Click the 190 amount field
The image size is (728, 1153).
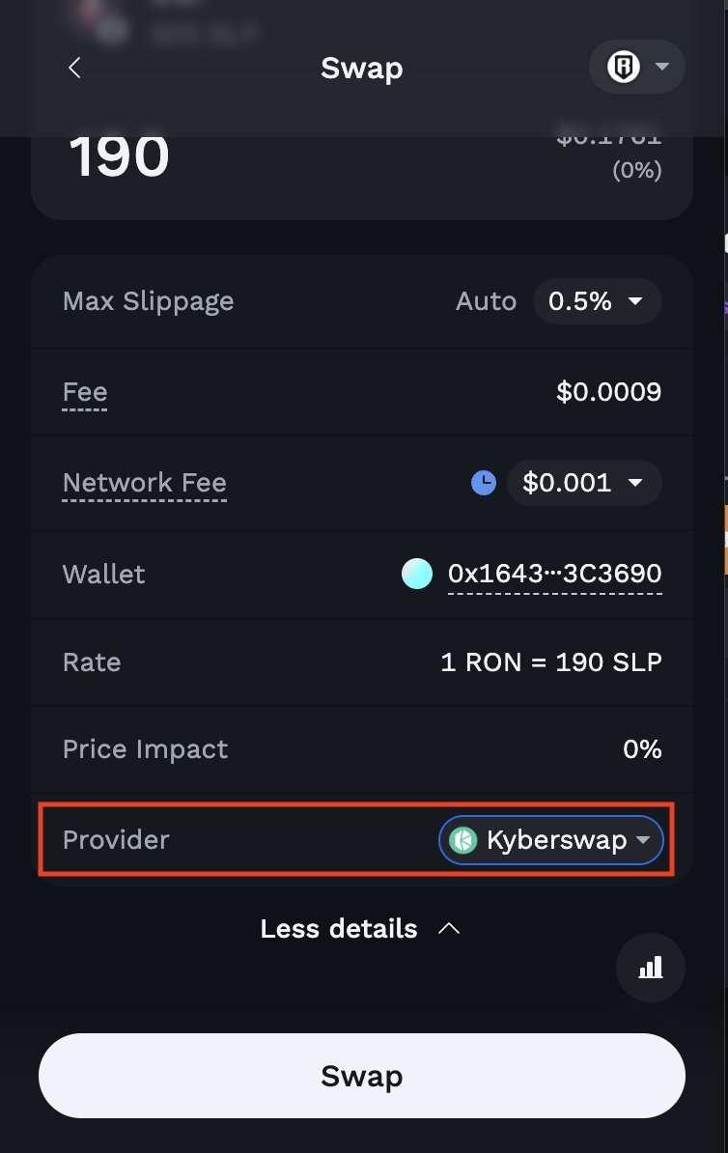pyautogui.click(x=120, y=156)
